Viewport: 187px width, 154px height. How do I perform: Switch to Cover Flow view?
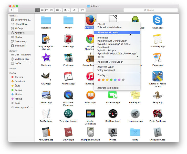(51, 10)
